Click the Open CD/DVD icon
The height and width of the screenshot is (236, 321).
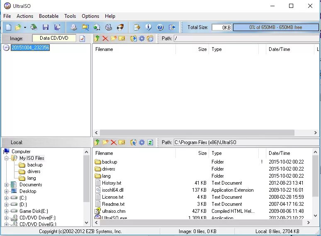coord(34,27)
